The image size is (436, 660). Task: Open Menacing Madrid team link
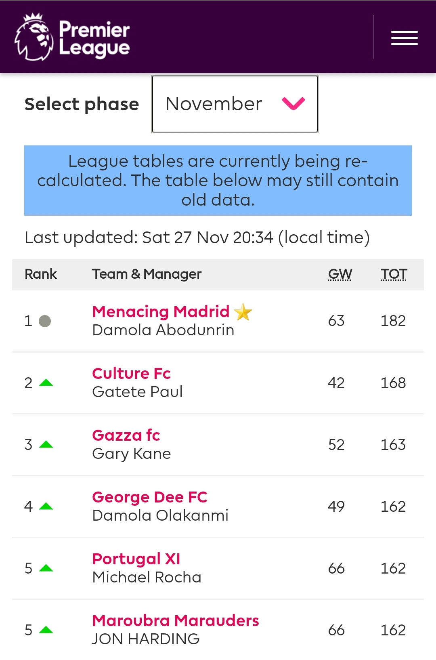[x=161, y=311]
